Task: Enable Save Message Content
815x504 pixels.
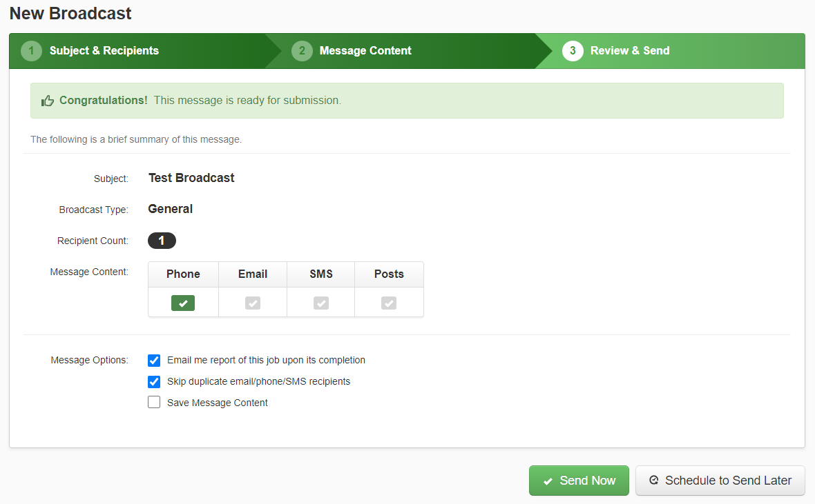Action: [153, 402]
